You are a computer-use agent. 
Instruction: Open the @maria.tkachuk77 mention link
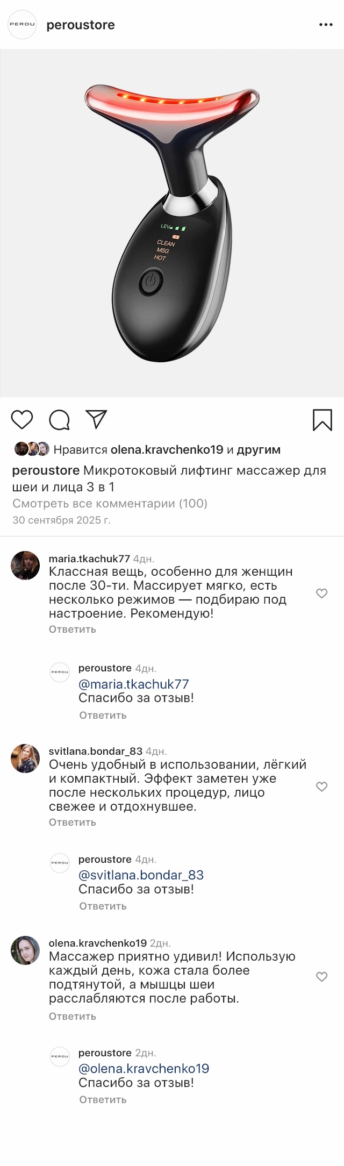(133, 684)
